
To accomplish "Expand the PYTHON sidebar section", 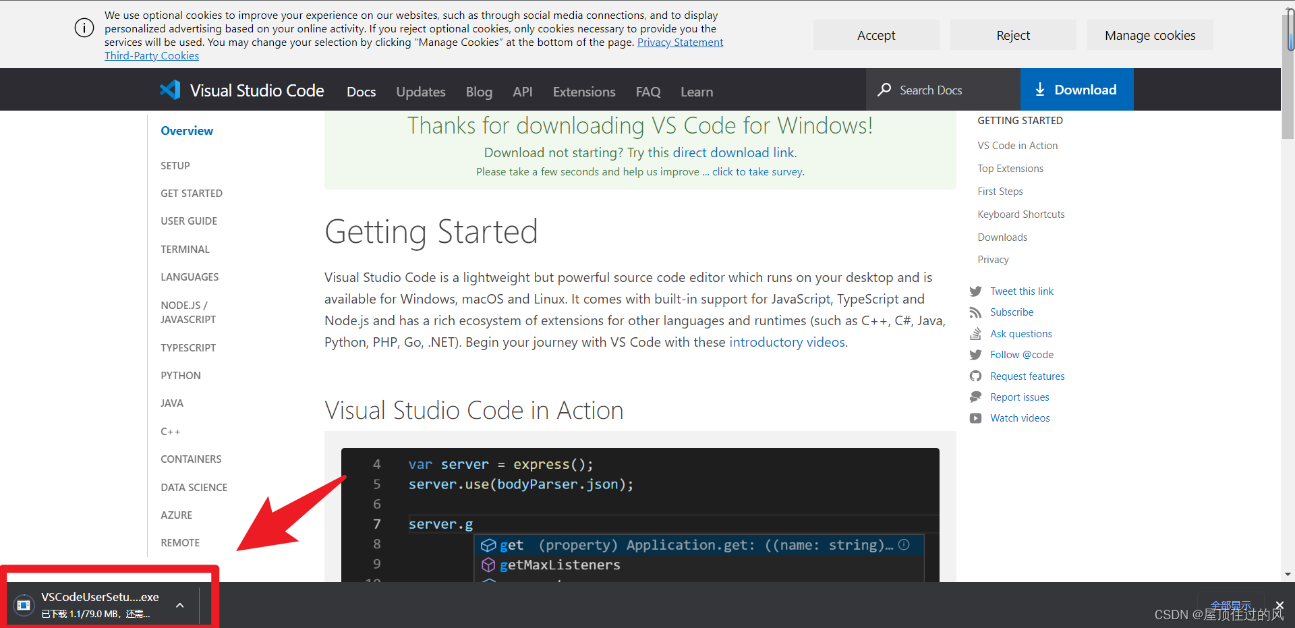I will [181, 375].
